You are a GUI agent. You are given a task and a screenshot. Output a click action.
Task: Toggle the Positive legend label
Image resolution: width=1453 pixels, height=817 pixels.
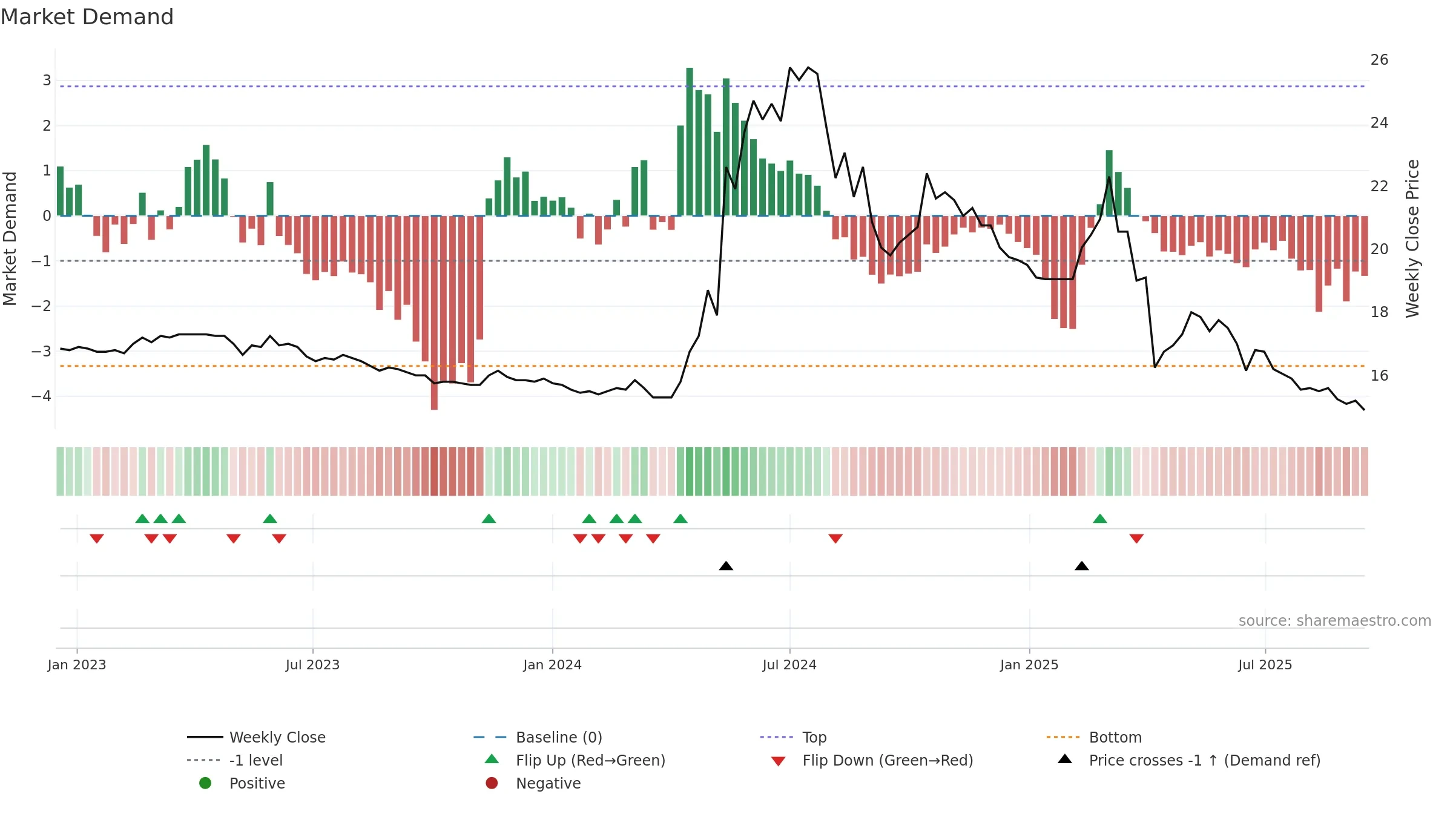[257, 783]
